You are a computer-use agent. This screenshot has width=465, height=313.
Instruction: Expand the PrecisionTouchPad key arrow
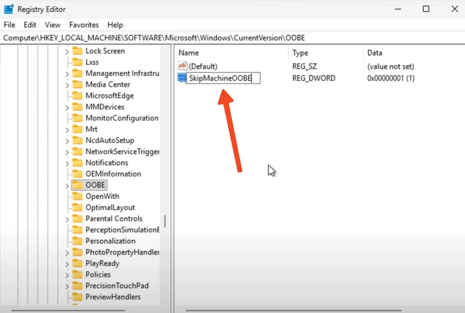click(x=67, y=286)
